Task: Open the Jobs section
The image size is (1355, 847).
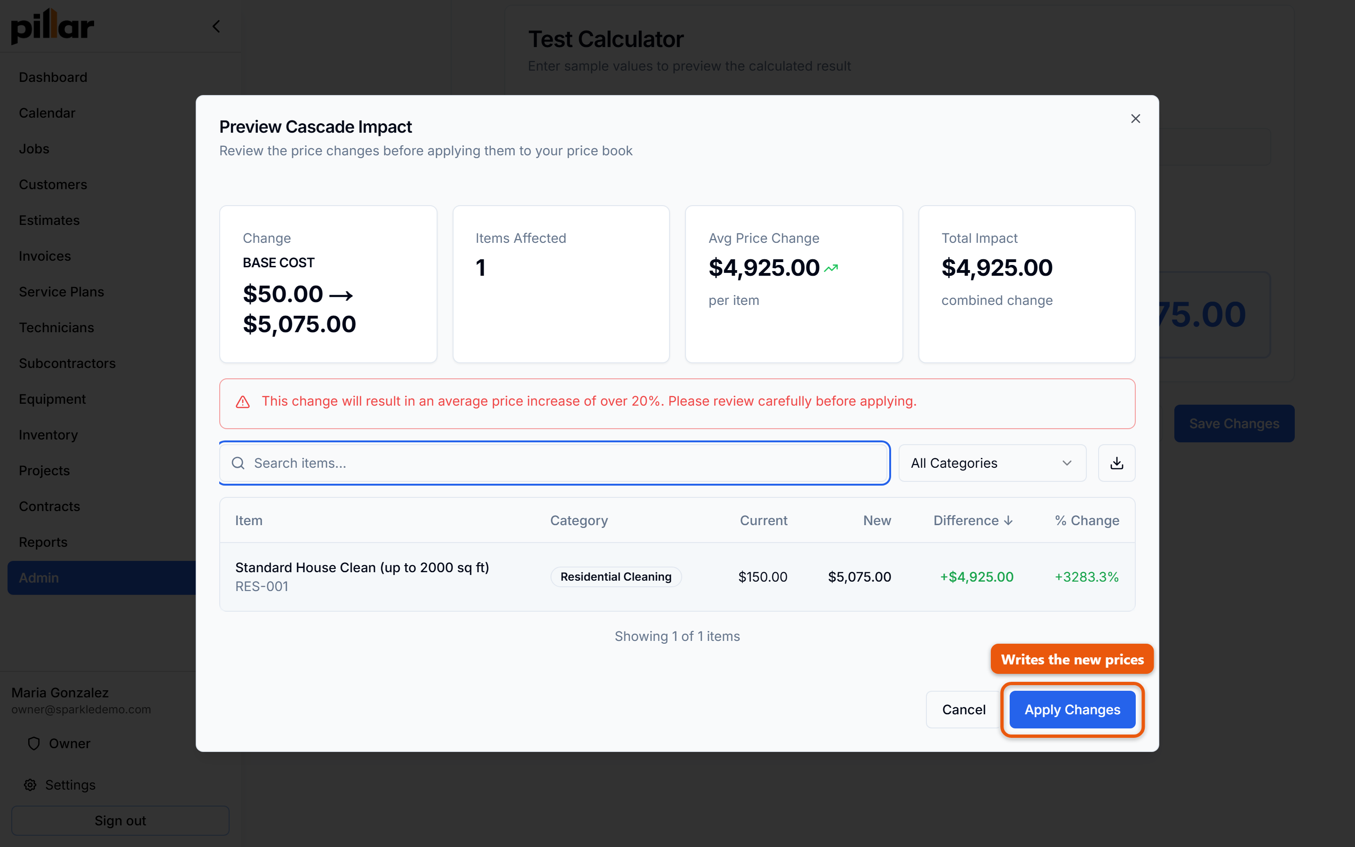Action: coord(33,149)
